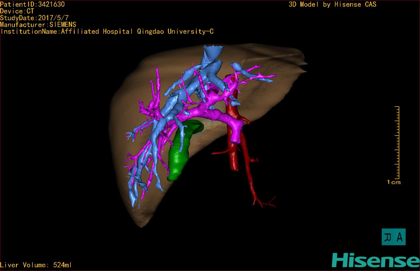Click the orientation indicator cube marked A

[x=393, y=237]
